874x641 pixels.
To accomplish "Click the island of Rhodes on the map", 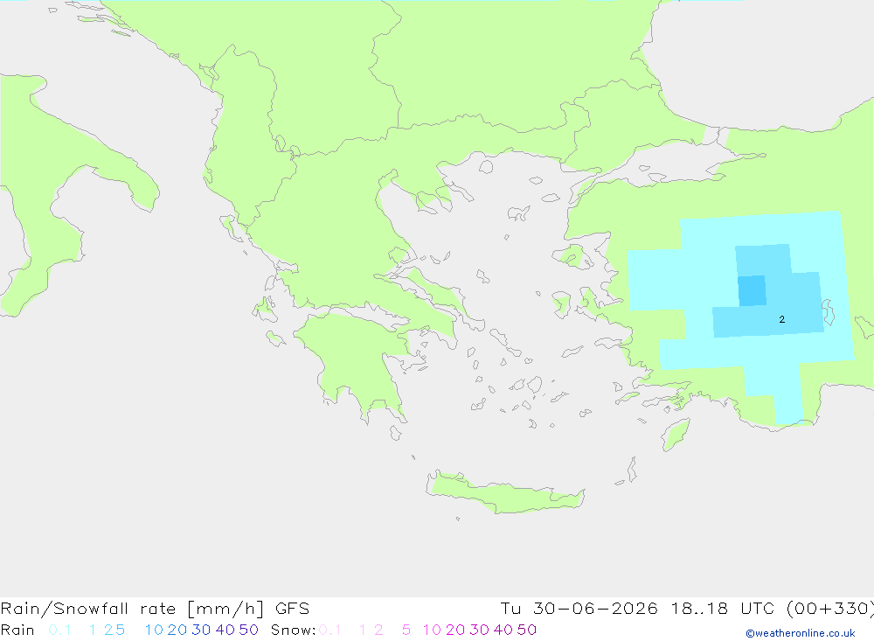I will click(x=676, y=435).
